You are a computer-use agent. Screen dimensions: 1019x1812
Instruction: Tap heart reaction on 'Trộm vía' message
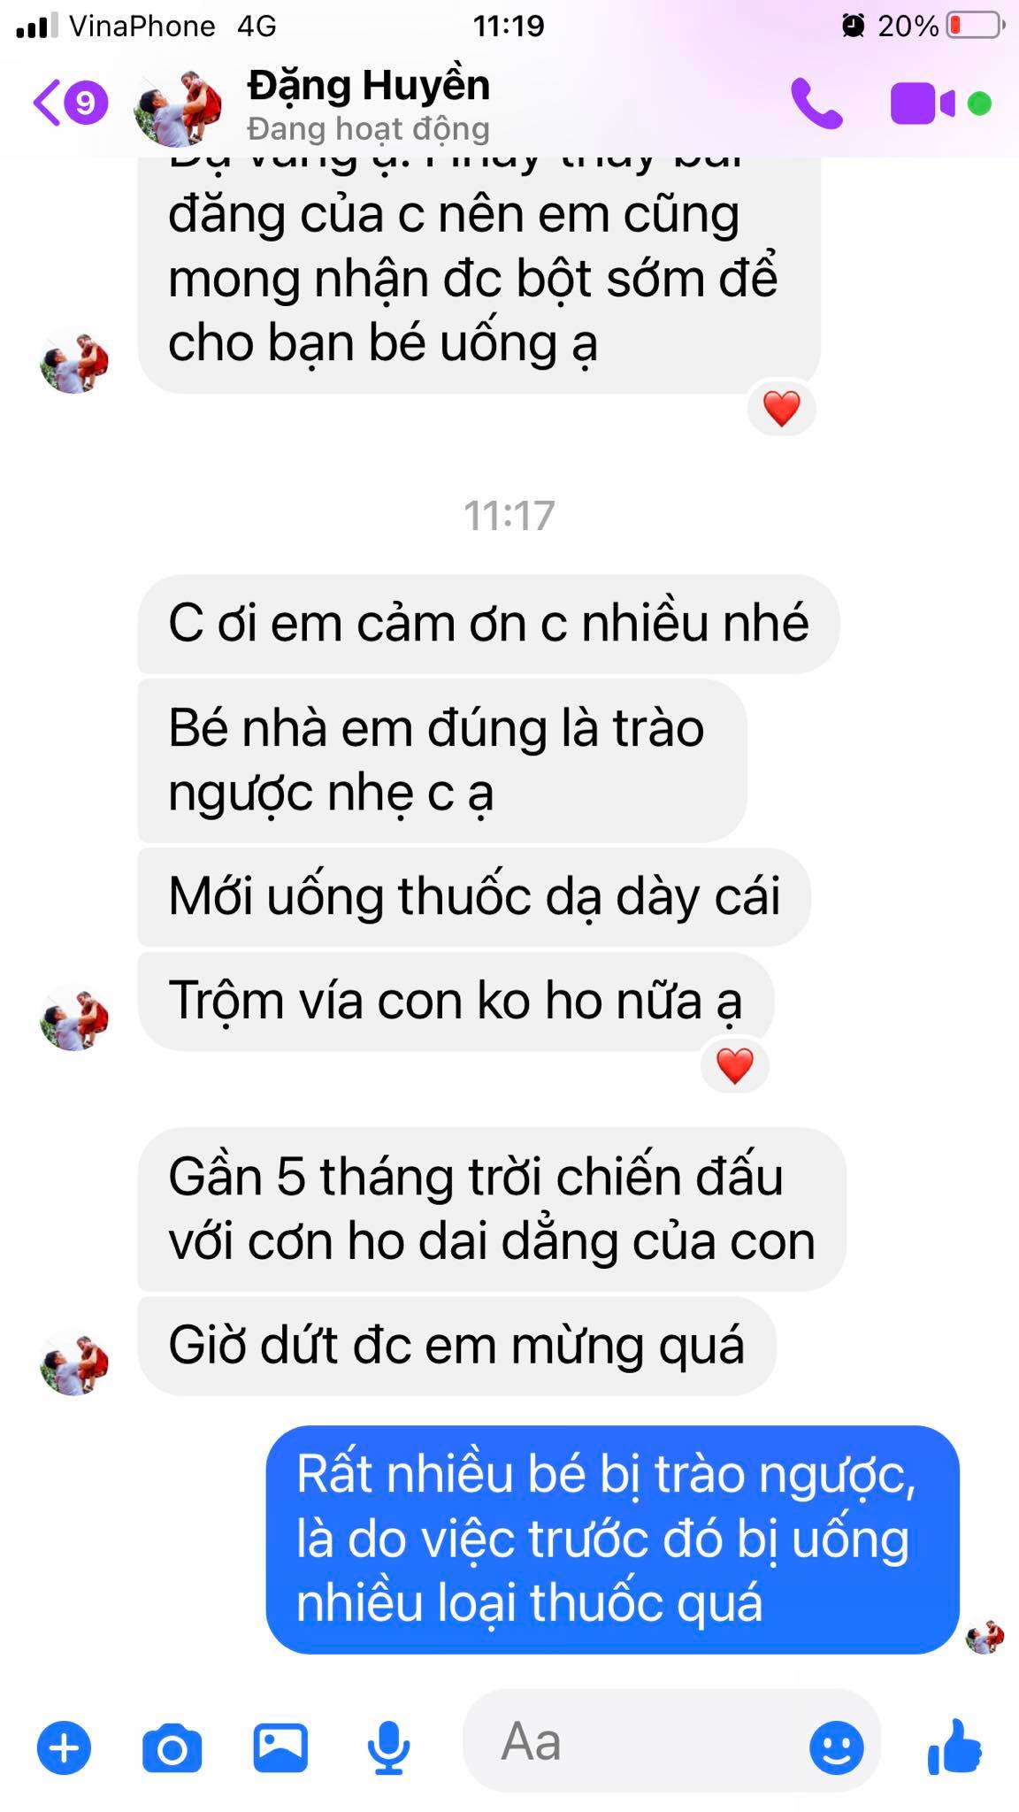point(734,1065)
